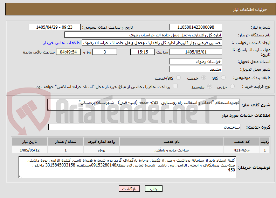Select the کالا radio button
This screenshot has height=198, width=276.
[x=223, y=78]
